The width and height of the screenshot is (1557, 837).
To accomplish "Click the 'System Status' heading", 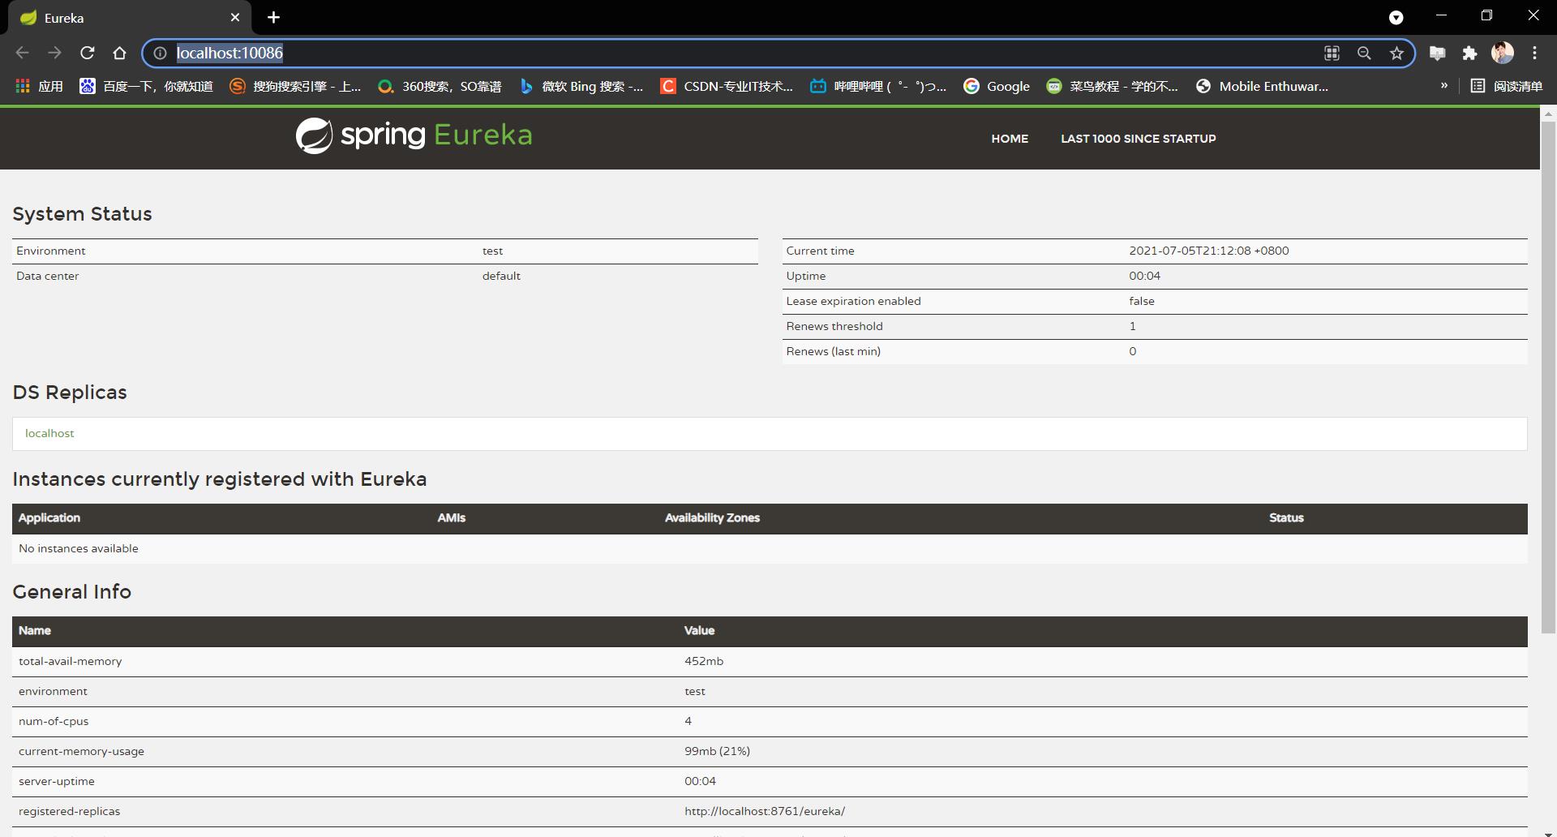I will click(x=83, y=214).
